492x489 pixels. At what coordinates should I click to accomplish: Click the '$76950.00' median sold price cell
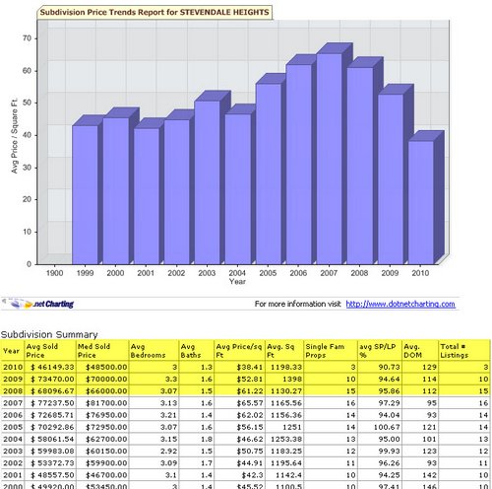click(x=102, y=415)
